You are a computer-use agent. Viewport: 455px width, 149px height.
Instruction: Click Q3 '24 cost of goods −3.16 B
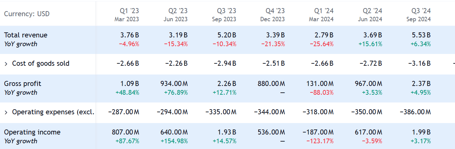(419, 63)
